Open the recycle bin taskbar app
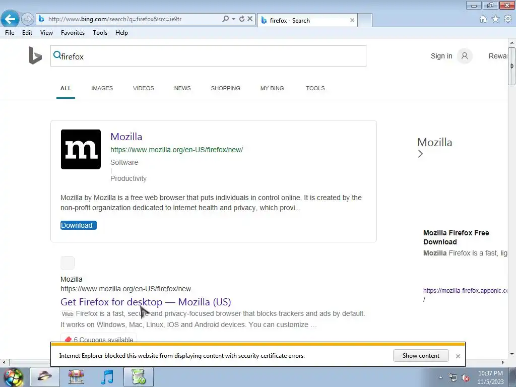The width and height of the screenshot is (516, 387). tap(139, 377)
